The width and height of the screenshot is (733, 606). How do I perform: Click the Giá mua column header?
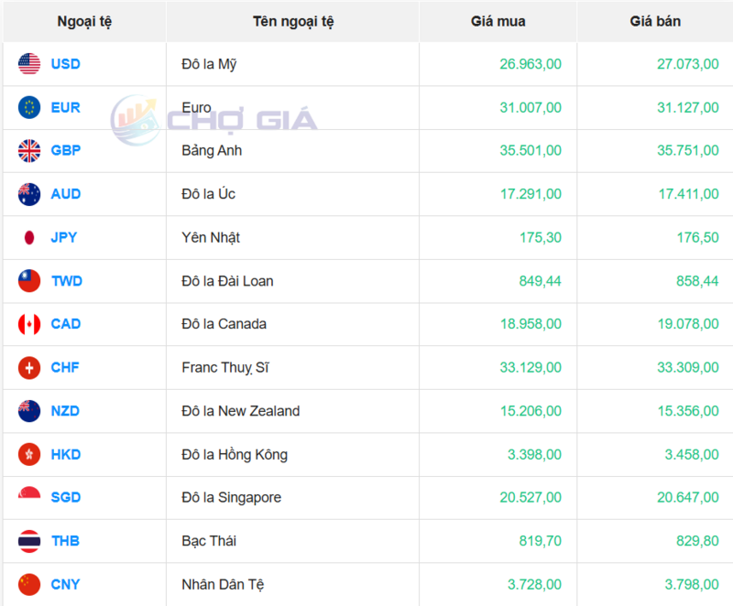tap(498, 21)
